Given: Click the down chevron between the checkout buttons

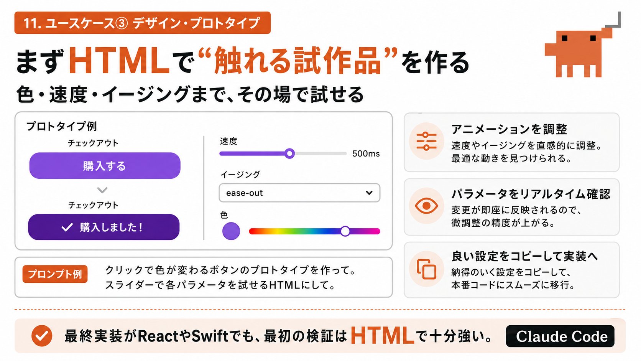Looking at the screenshot, I should (102, 190).
